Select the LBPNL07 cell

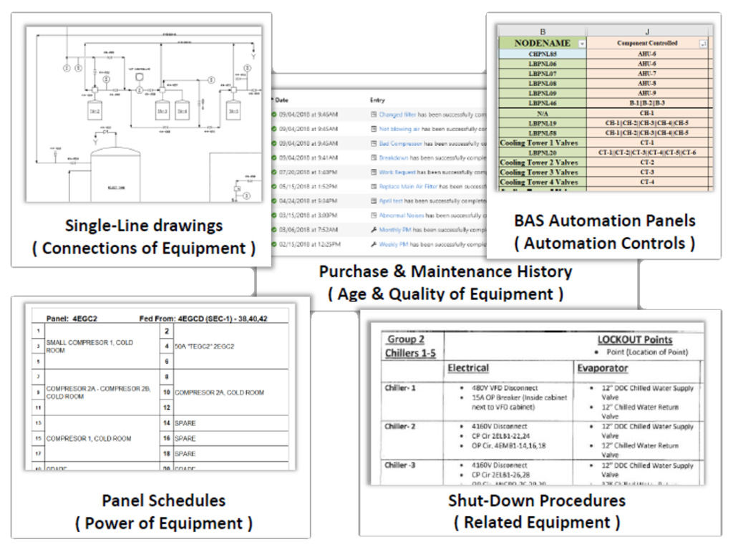(x=543, y=74)
